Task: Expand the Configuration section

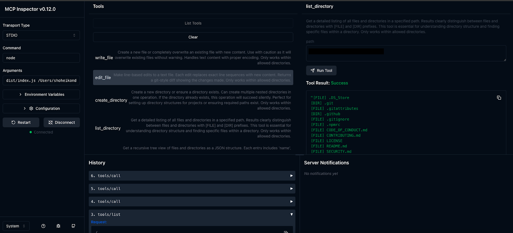Action: point(41,109)
